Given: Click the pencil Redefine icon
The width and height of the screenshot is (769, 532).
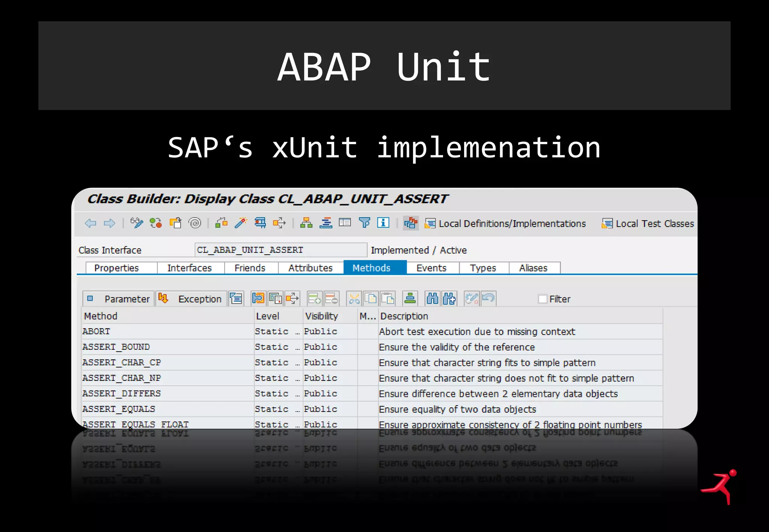Looking at the screenshot, I should [x=472, y=299].
